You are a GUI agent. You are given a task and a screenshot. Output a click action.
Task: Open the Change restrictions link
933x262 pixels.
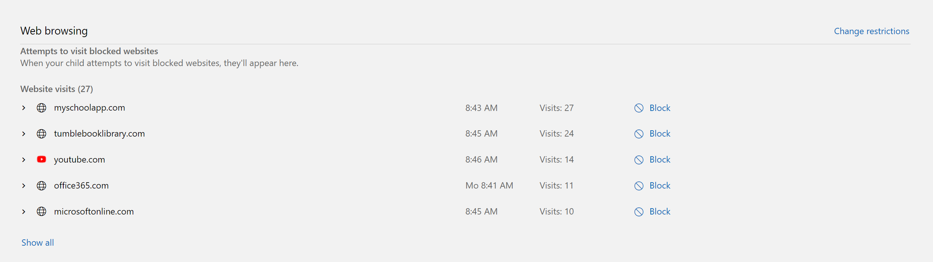tap(871, 31)
